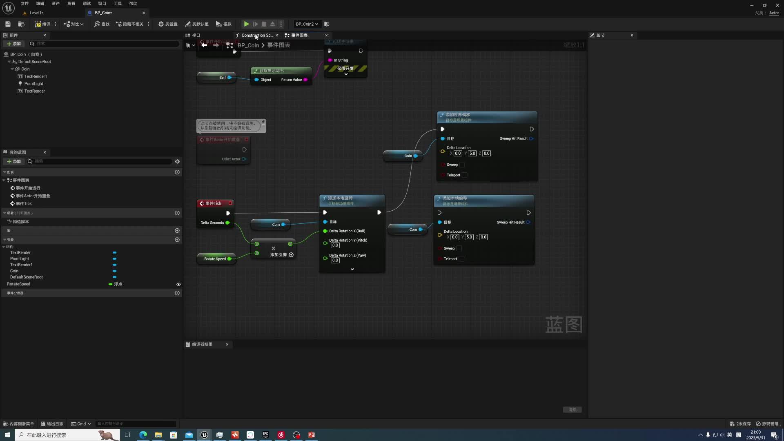The width and height of the screenshot is (784, 441).
Task: Open the BP_Coin2 debug object dropdown
Action: tap(307, 24)
